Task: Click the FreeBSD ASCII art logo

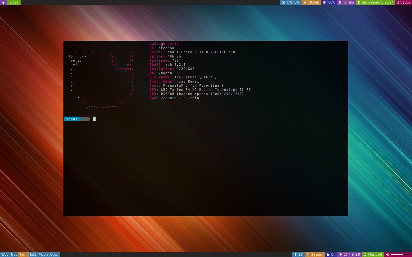Action: [x=101, y=76]
